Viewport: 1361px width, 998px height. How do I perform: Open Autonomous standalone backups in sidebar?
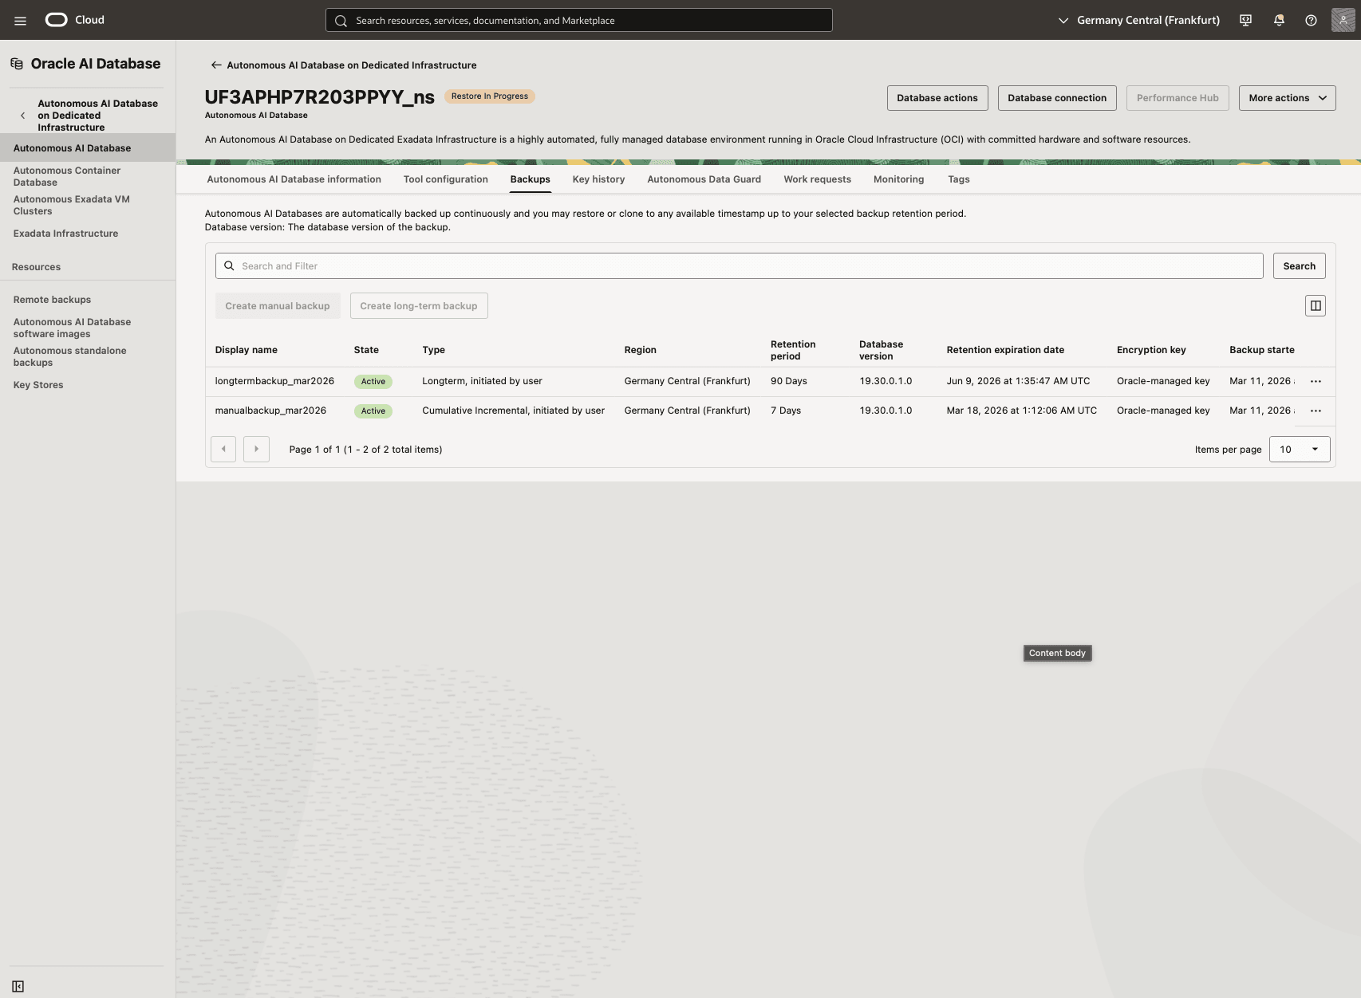click(x=69, y=356)
